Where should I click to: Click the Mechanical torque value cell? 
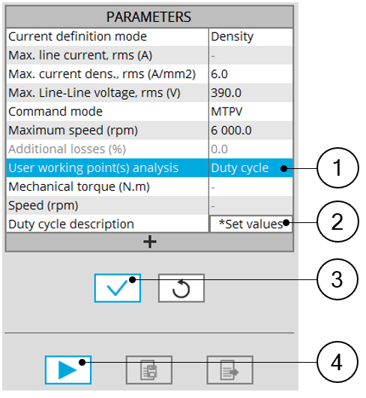(250, 187)
